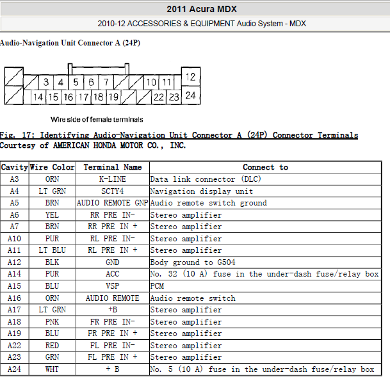390x386 pixels.
Task: Select 'No. 5 (10 A) fuse' cell
Action: coord(265,369)
